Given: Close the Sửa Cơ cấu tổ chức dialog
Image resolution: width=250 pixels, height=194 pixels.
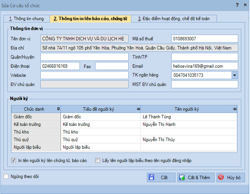Looking at the screenshot, I should pyautogui.click(x=245, y=5).
